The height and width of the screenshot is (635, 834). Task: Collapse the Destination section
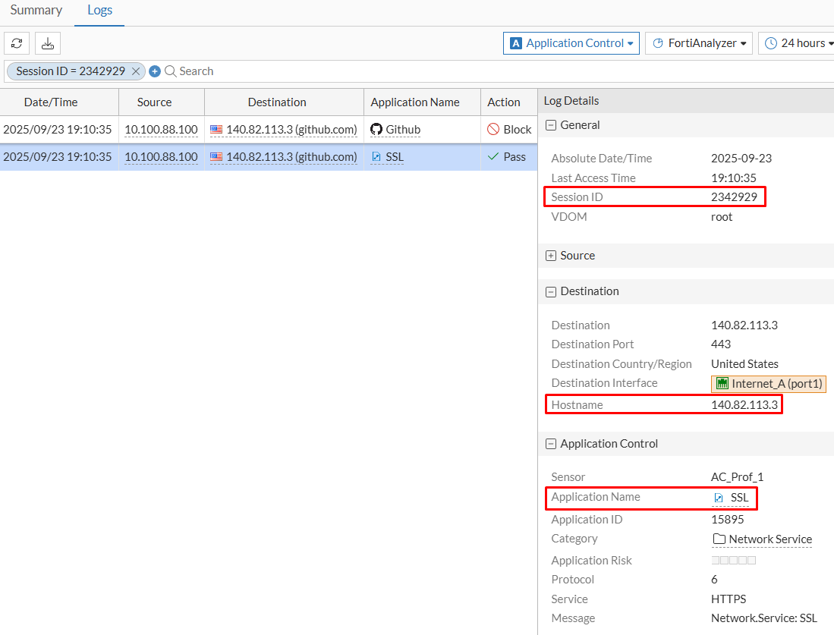pos(551,291)
